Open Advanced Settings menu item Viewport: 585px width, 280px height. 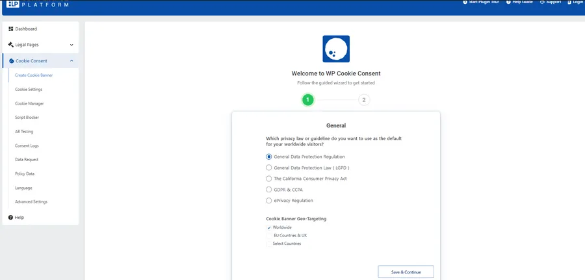[31, 201]
